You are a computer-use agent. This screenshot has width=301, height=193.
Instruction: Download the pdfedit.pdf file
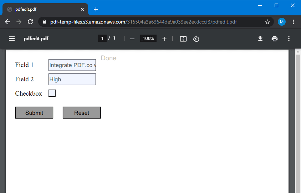(260, 39)
